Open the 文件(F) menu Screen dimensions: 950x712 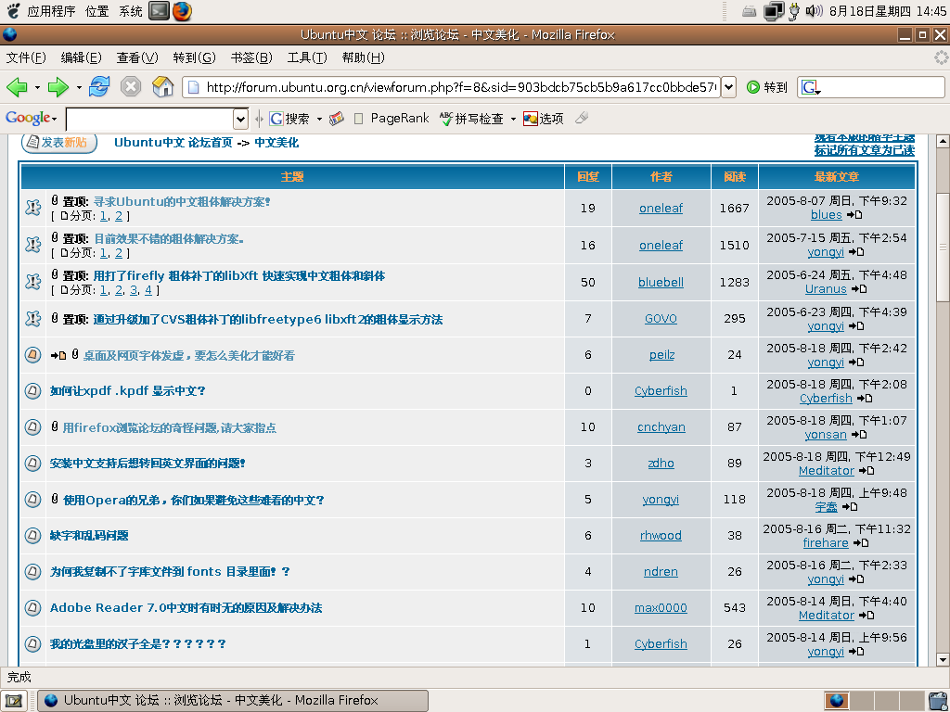point(26,57)
